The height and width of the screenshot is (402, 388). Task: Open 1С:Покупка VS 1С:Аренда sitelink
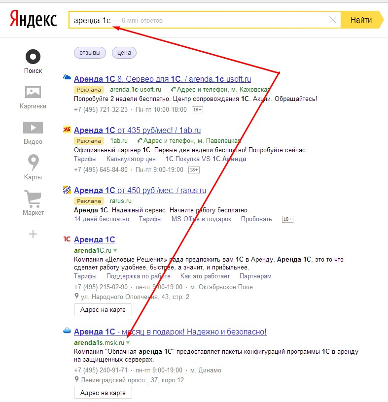(x=206, y=159)
